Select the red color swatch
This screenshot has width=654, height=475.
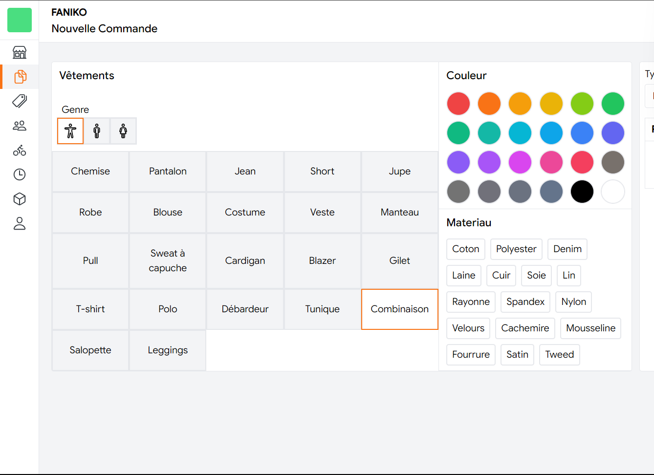coord(458,104)
